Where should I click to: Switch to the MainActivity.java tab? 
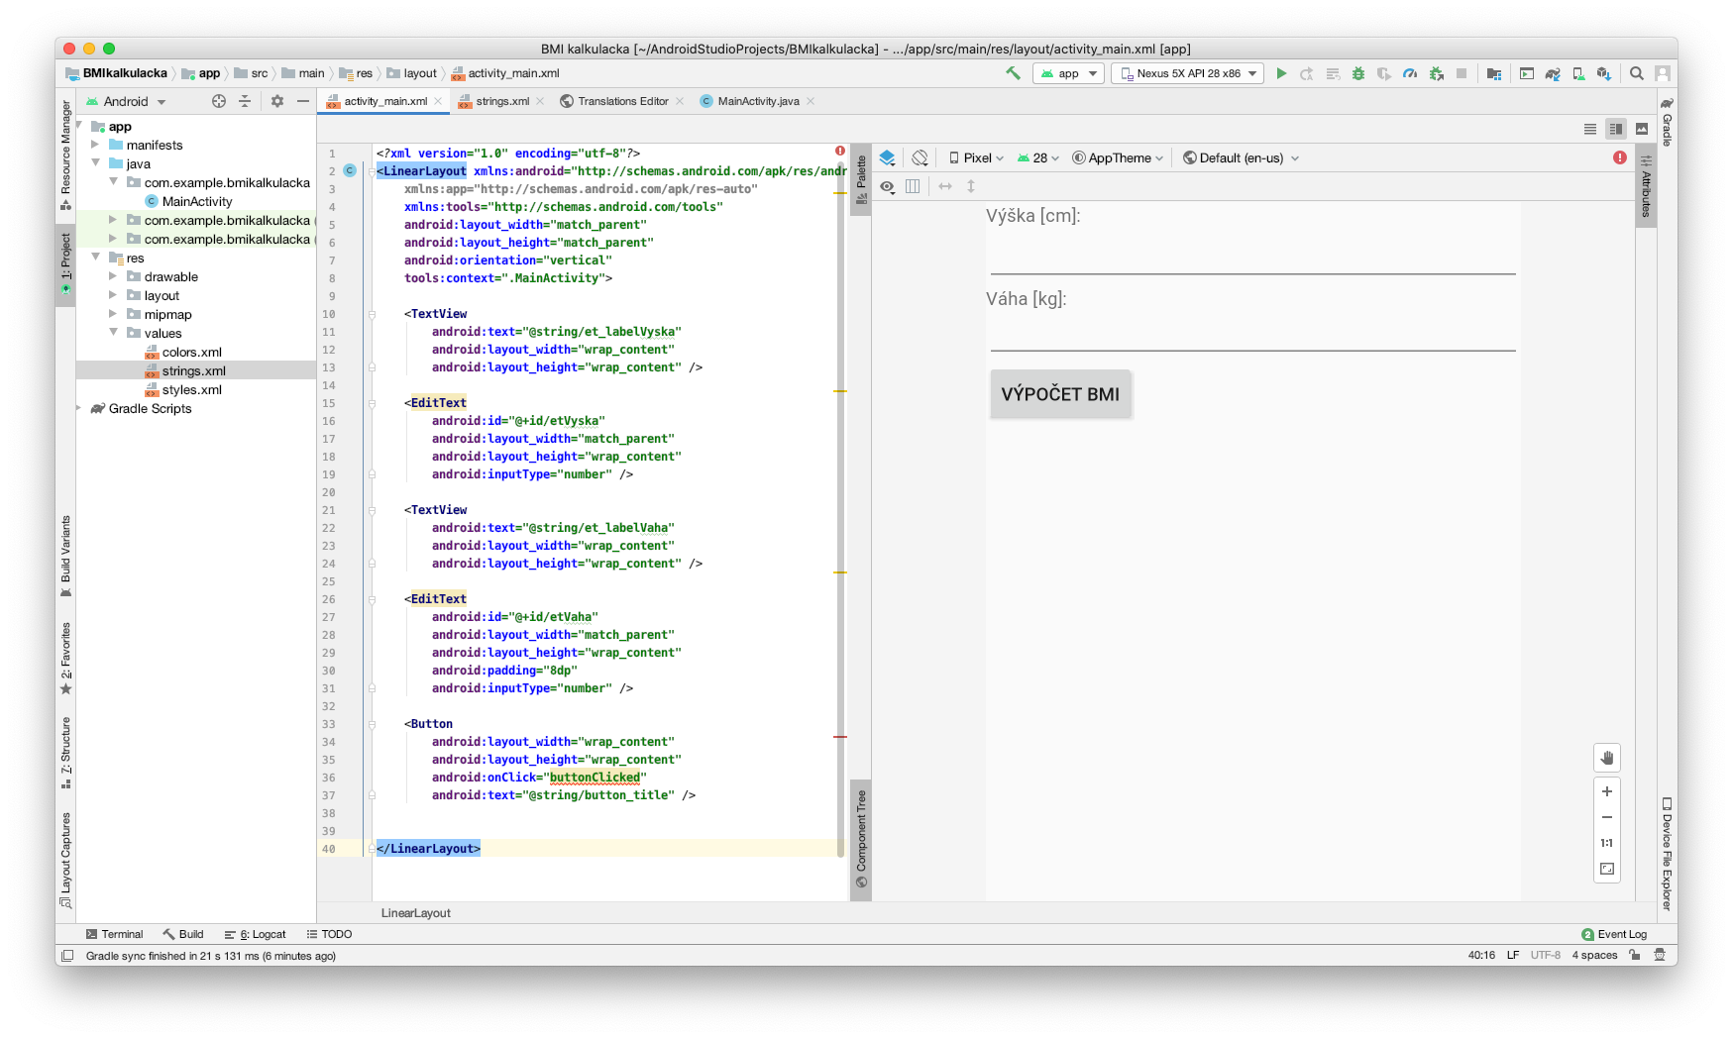tap(757, 101)
